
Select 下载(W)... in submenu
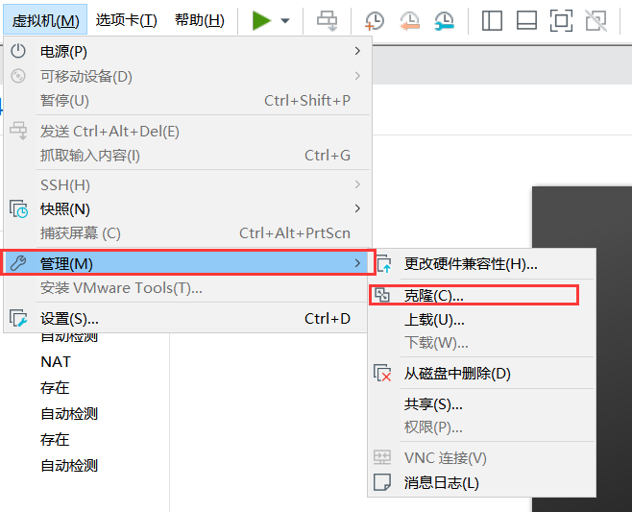click(x=482, y=343)
